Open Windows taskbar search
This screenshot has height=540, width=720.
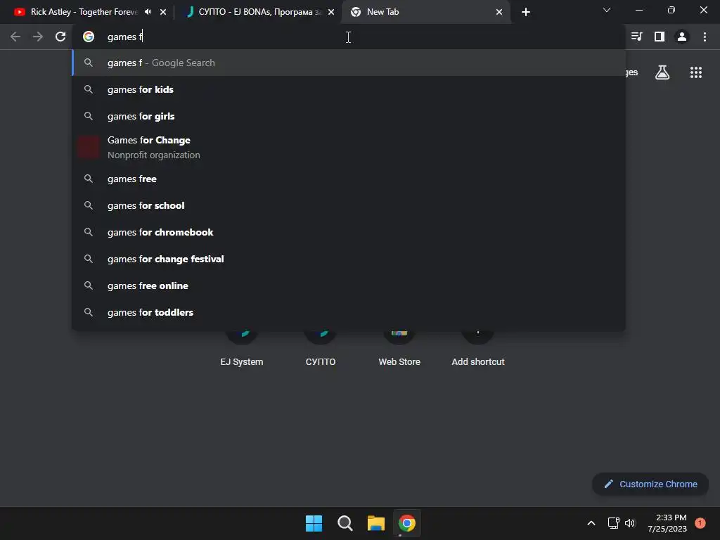click(x=345, y=523)
